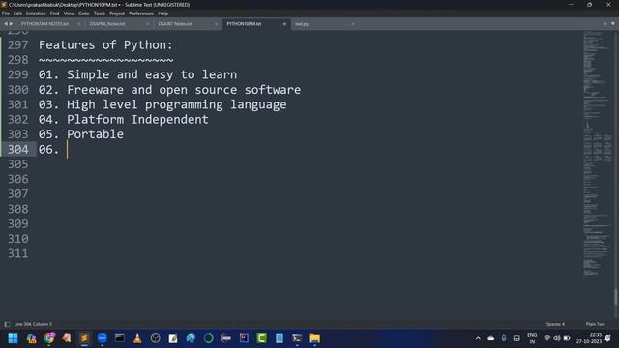Image resolution: width=619 pixels, height=348 pixels.
Task: Switch the ENG IN input language
Action: coord(532,338)
